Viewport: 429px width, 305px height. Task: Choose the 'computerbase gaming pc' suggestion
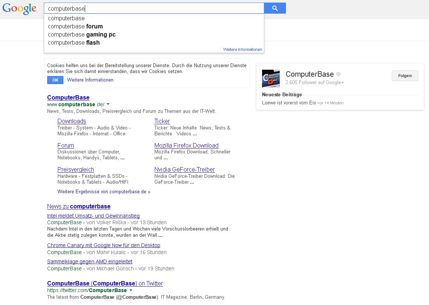click(154, 35)
